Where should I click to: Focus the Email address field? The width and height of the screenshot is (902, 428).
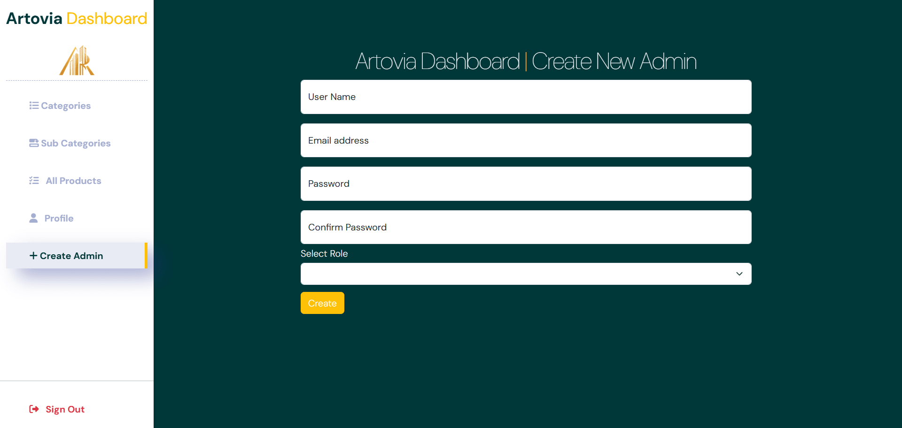[x=526, y=140]
